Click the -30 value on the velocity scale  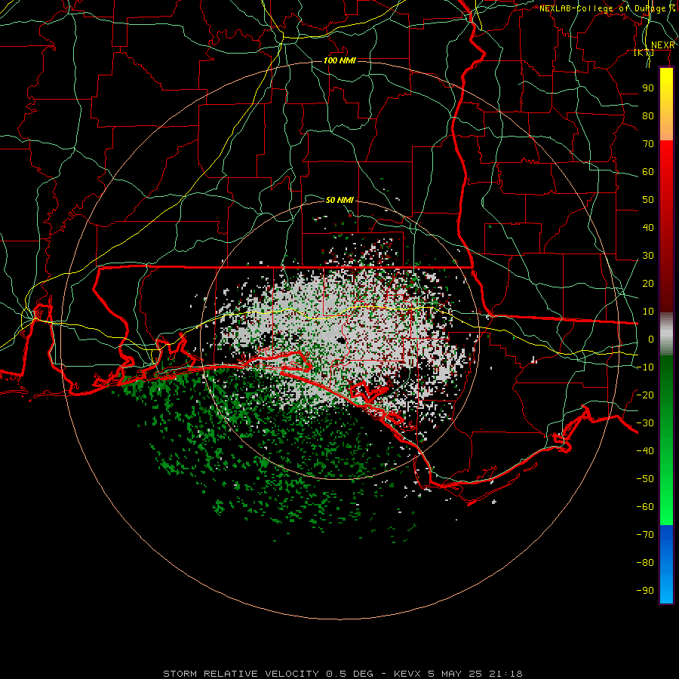tap(645, 423)
